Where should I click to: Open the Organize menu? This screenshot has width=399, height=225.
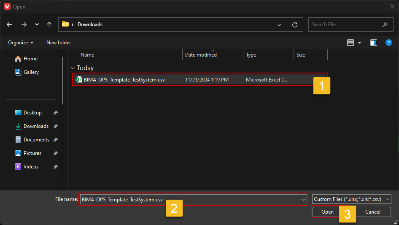point(21,43)
